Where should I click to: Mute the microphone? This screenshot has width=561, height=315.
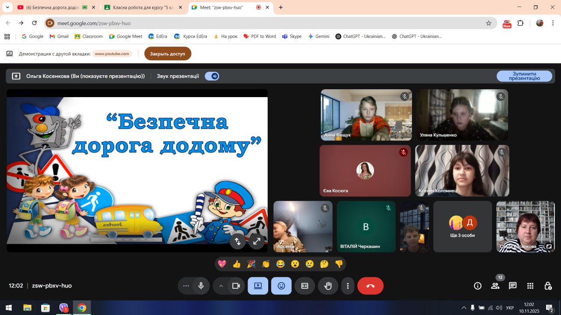pyautogui.click(x=201, y=286)
